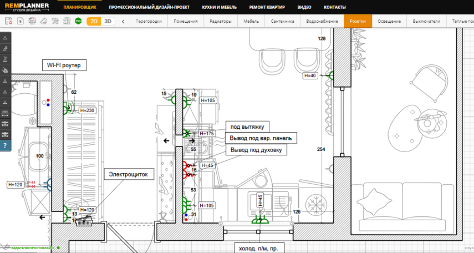Open the Перегородки tab
474x253 pixels.
[149, 22]
